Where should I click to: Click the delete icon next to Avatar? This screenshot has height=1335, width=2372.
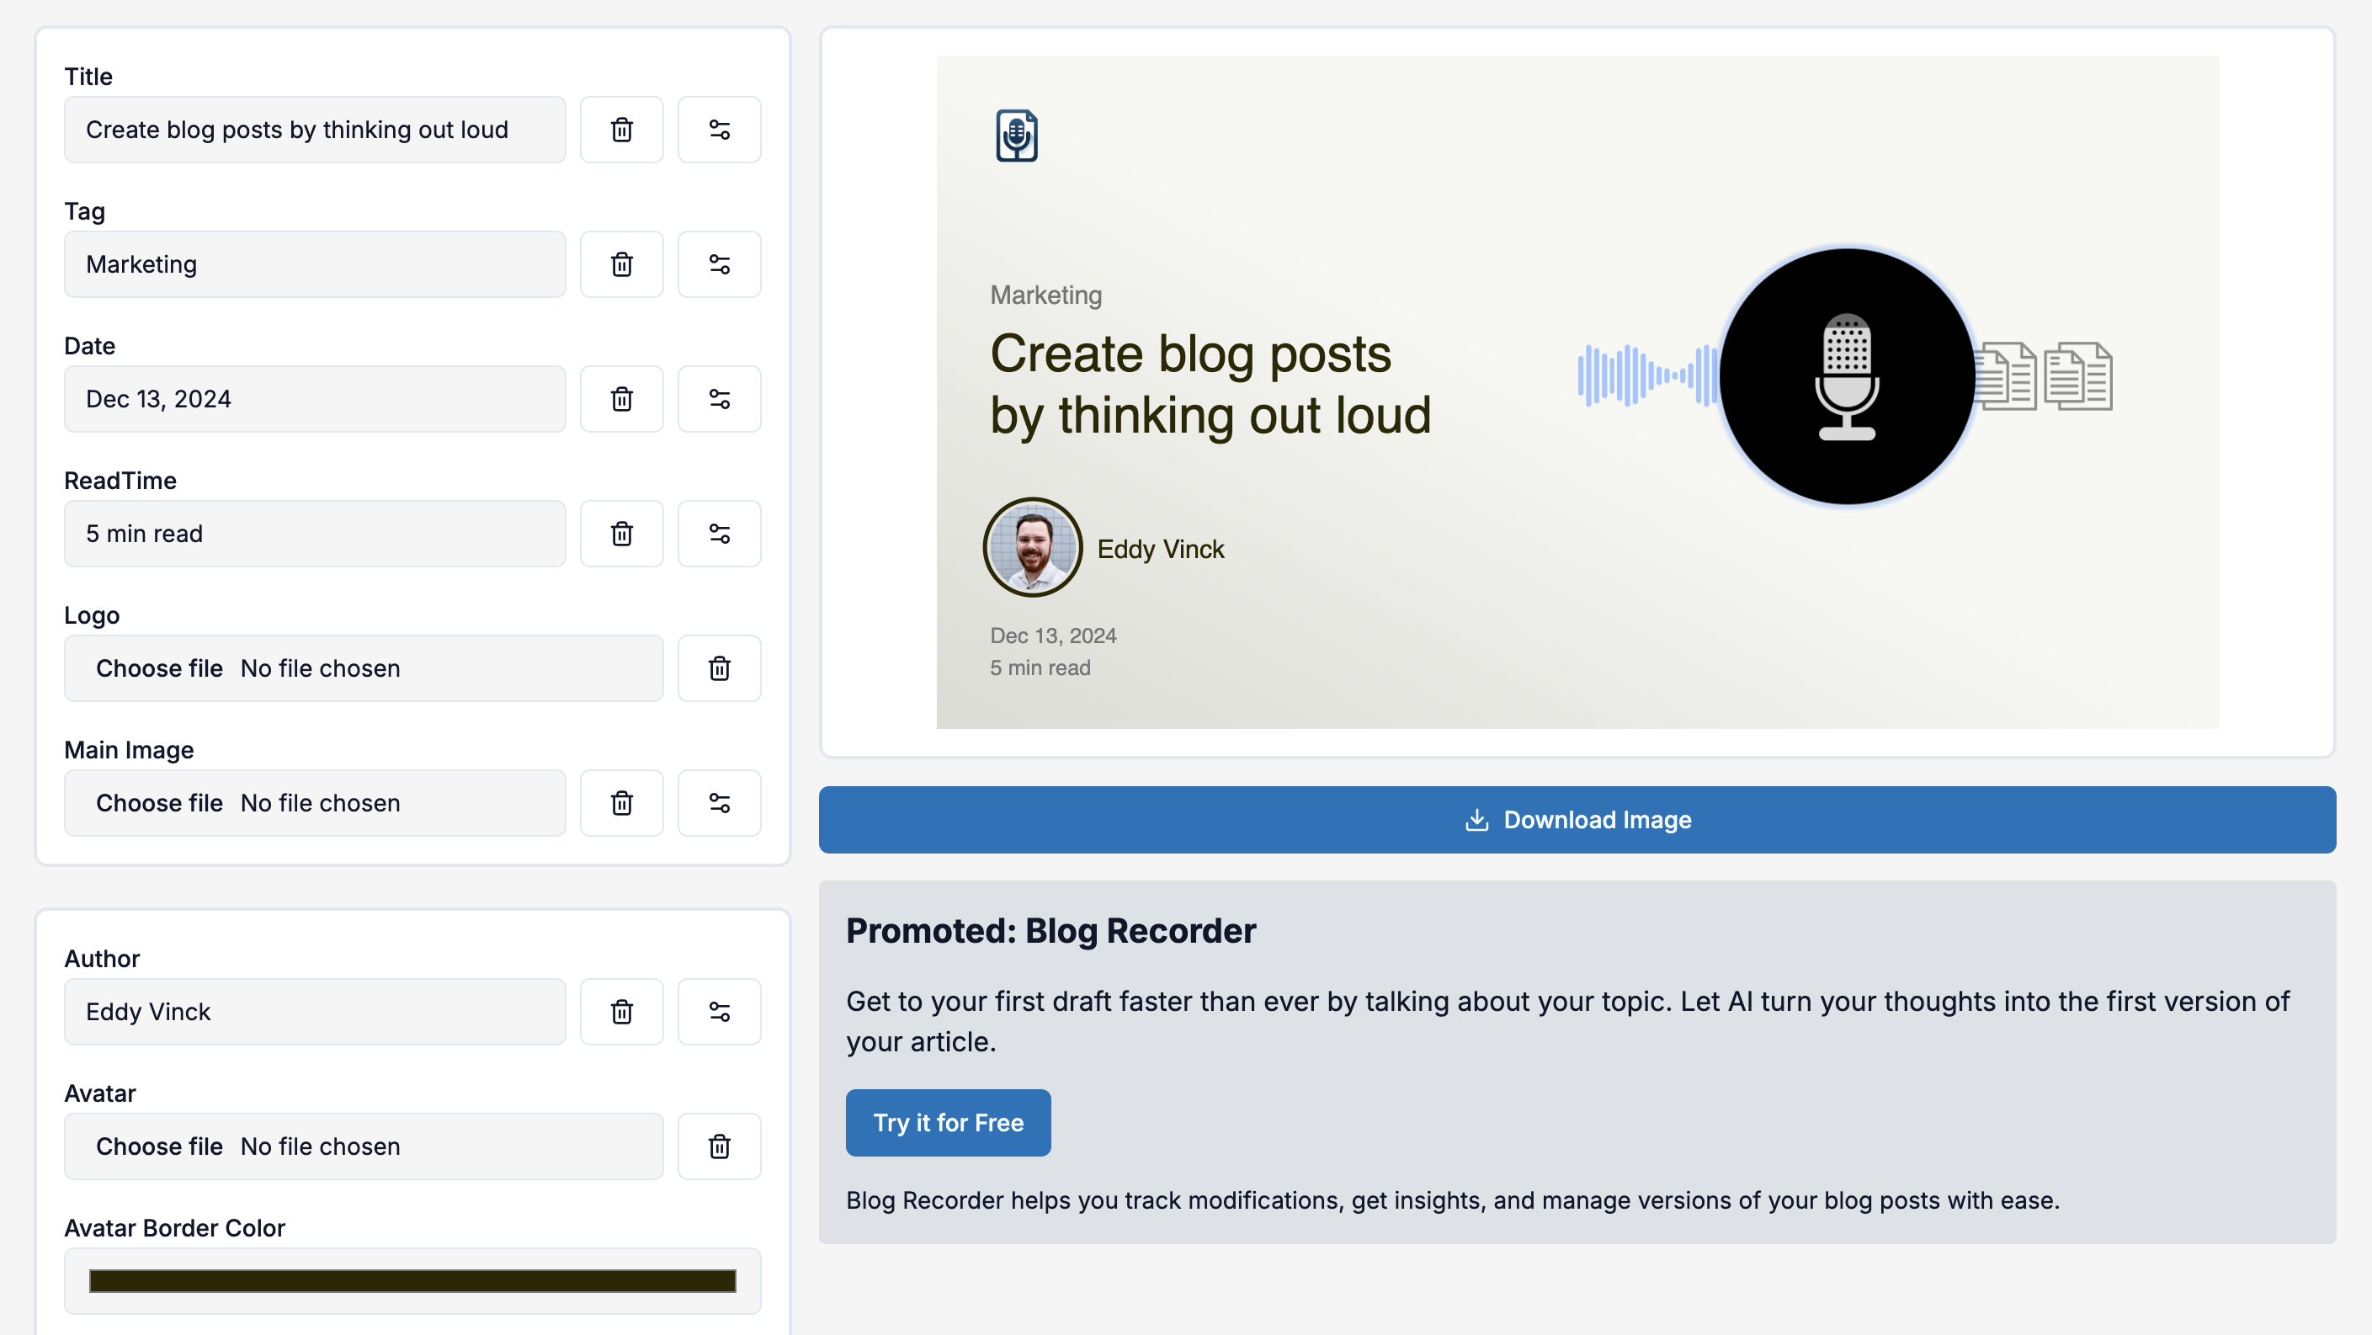click(719, 1146)
